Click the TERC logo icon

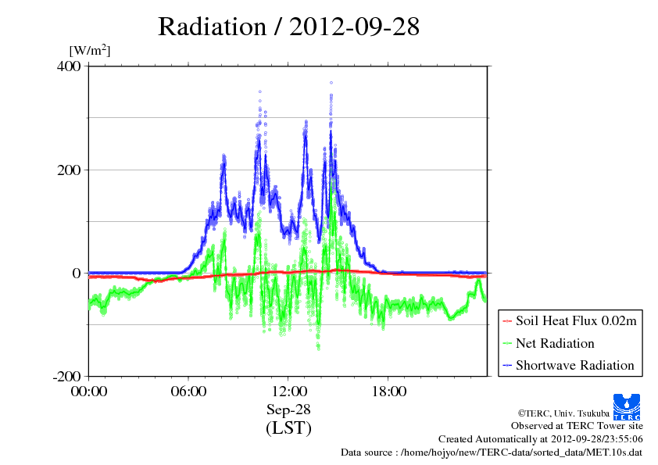627,407
